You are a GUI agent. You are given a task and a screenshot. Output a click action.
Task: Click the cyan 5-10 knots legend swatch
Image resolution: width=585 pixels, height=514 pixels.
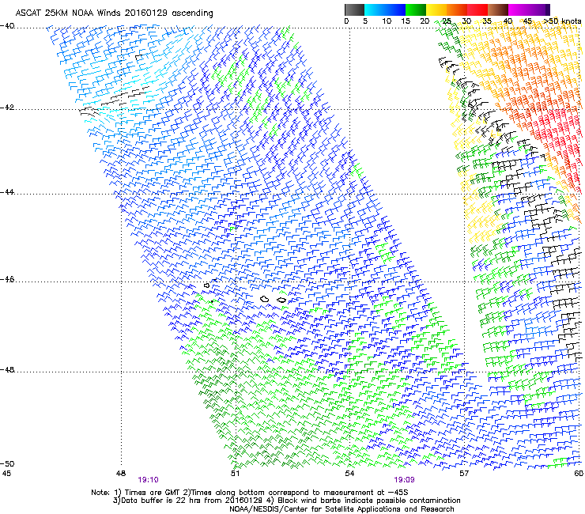(x=375, y=9)
